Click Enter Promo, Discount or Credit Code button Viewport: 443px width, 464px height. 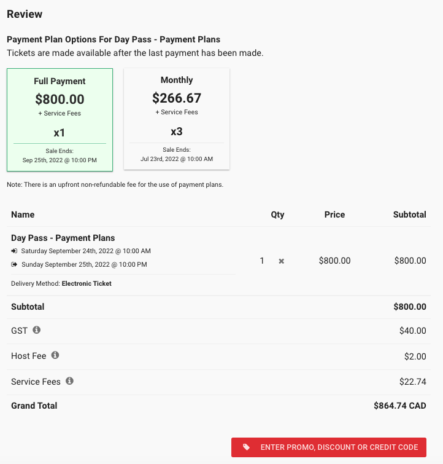pos(329,447)
